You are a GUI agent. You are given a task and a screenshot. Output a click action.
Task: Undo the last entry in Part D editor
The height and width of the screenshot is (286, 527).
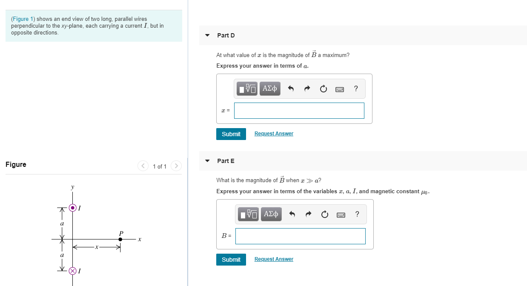290,89
